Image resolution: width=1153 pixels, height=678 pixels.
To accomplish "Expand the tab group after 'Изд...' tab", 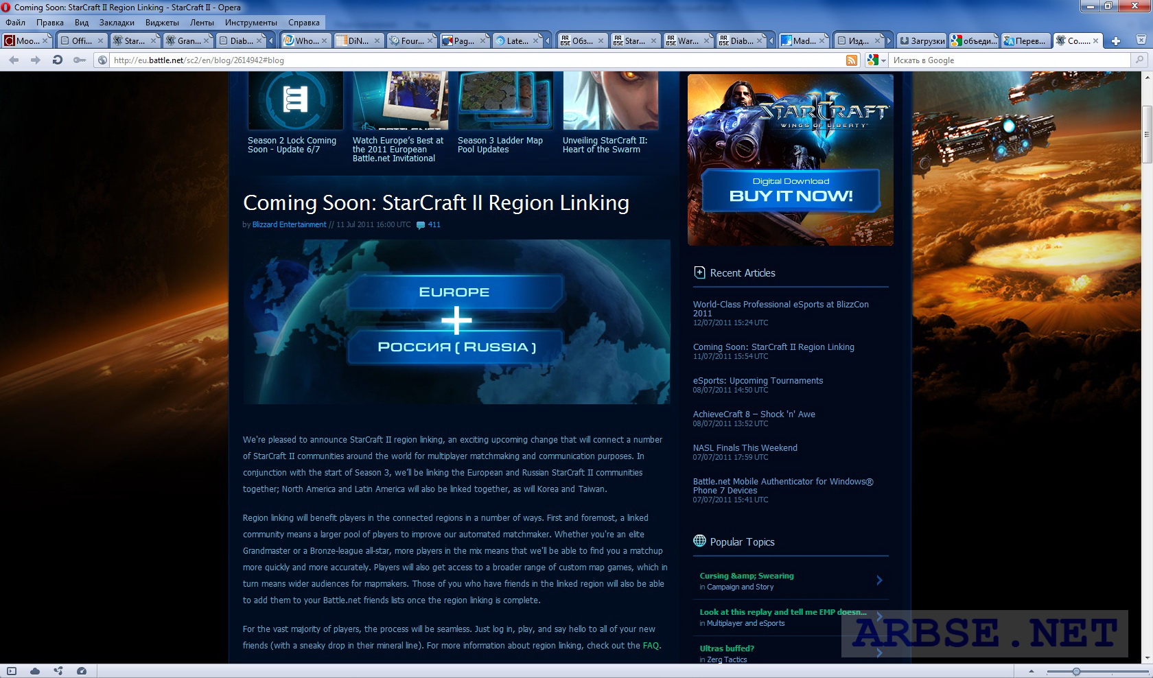I will [x=889, y=40].
